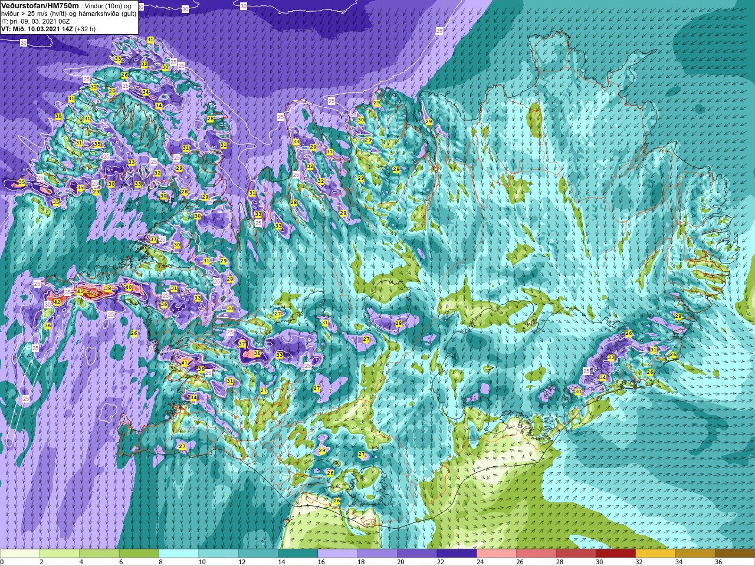Screen dimensions: 755x566
Task: Click the legend tick label 2
Action: (x=41, y=562)
